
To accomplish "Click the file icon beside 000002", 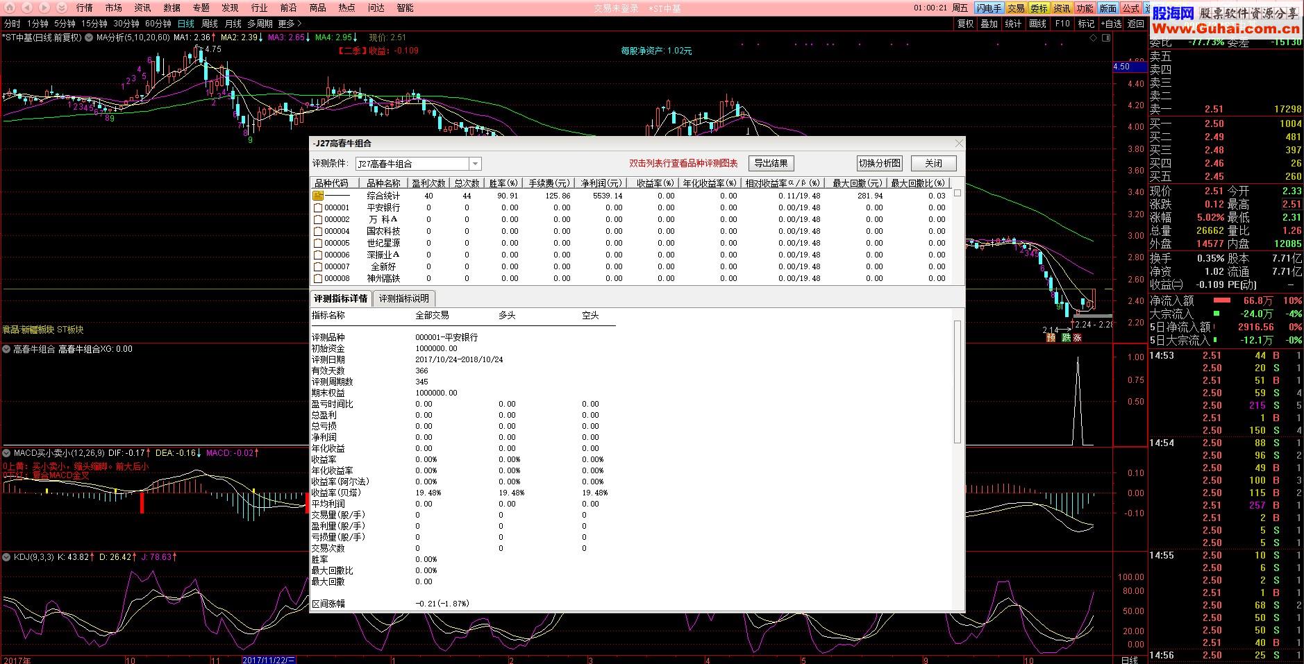I will pos(318,219).
